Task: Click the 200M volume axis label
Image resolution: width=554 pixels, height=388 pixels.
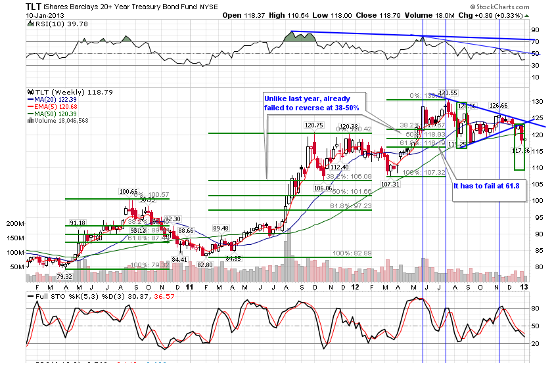Action: [x=15, y=224]
